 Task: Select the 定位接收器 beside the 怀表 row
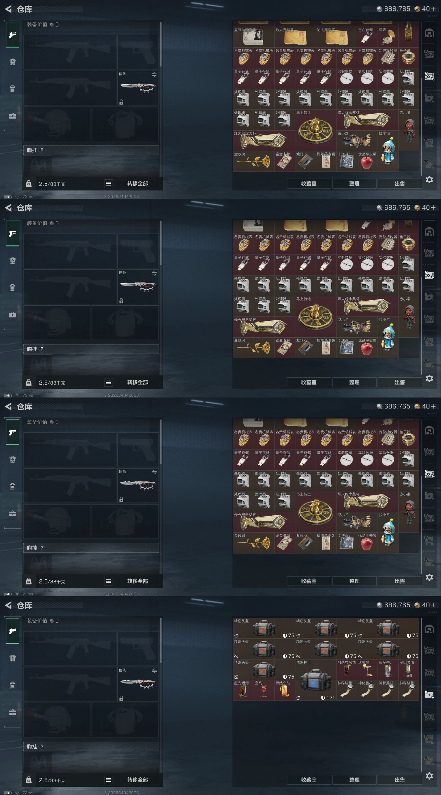(x=388, y=58)
